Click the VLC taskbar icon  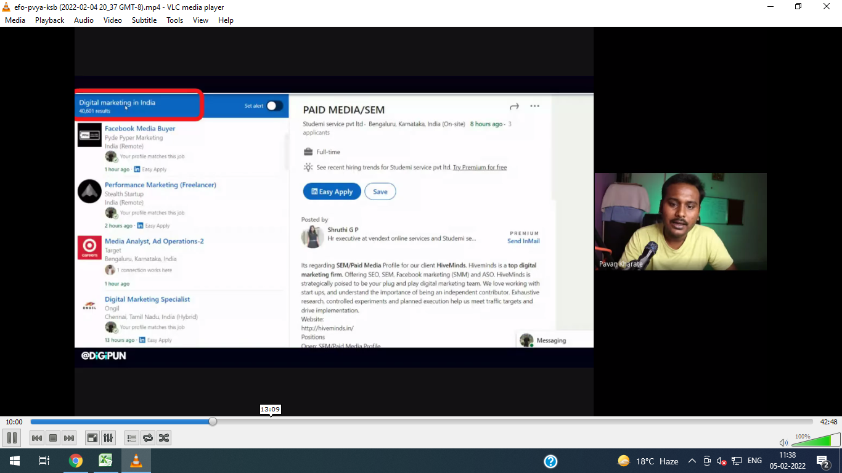click(136, 461)
